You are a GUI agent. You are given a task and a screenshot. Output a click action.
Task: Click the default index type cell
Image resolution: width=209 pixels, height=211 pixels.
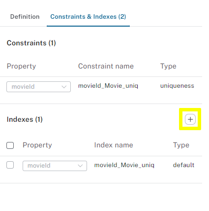(x=183, y=165)
